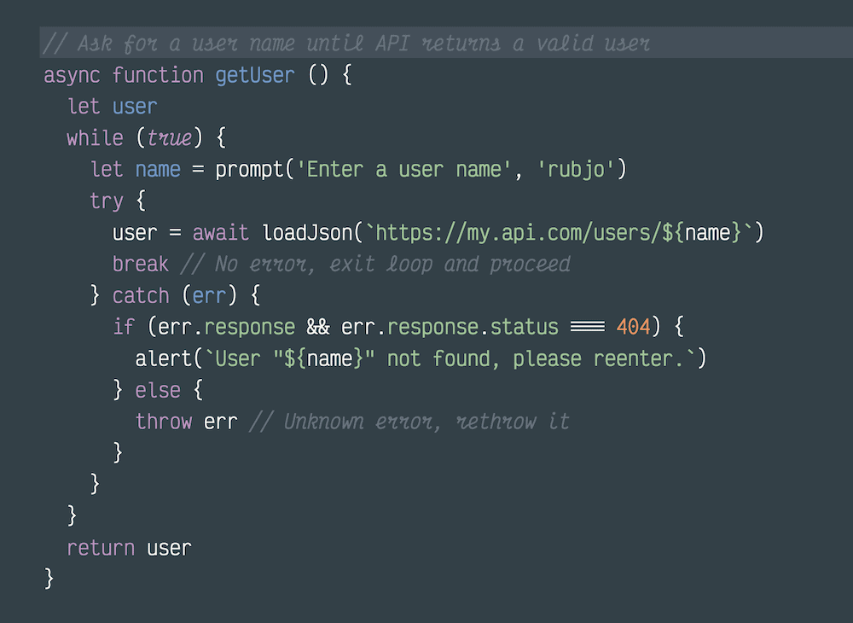Click the break statement
This screenshot has height=623, width=853.
tap(140, 264)
